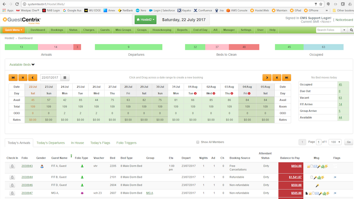Image resolution: width=354 pixels, height=199 pixels.
Task: Click the search magnifier next to Search Folios
Action: click(x=351, y=30)
